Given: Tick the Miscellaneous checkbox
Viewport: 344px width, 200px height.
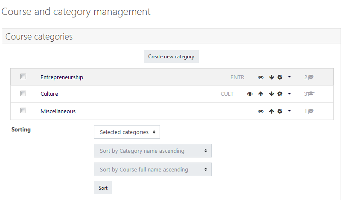Looking at the screenshot, I should click(23, 111).
